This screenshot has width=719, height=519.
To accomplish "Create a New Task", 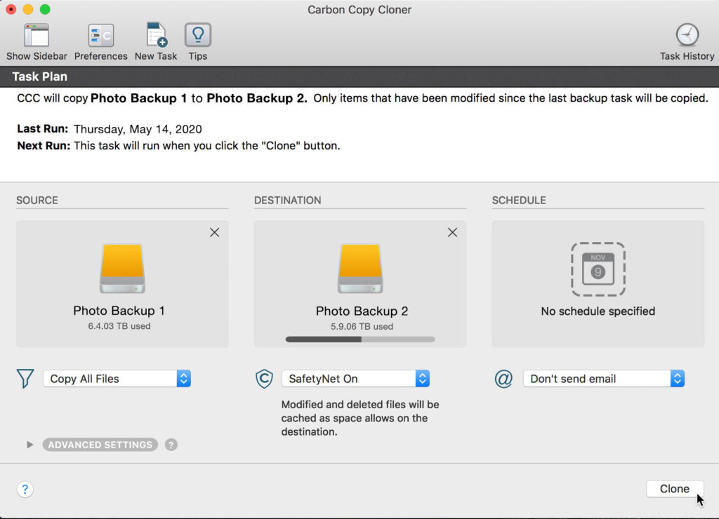I will coord(156,36).
